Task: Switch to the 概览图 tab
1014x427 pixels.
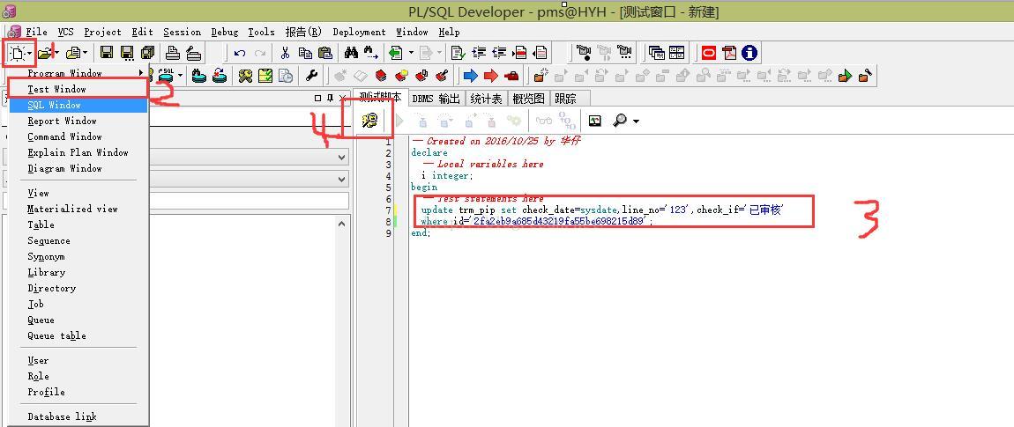Action: (528, 99)
